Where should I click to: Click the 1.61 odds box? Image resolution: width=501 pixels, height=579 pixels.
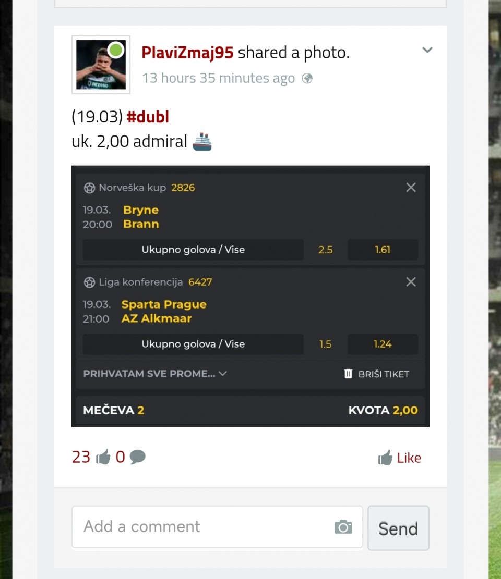pyautogui.click(x=383, y=250)
